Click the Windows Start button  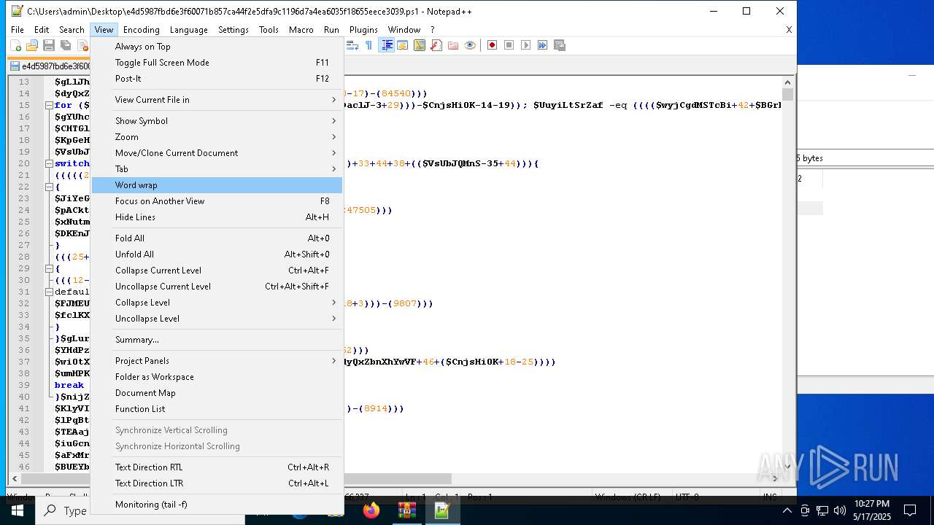pyautogui.click(x=17, y=510)
